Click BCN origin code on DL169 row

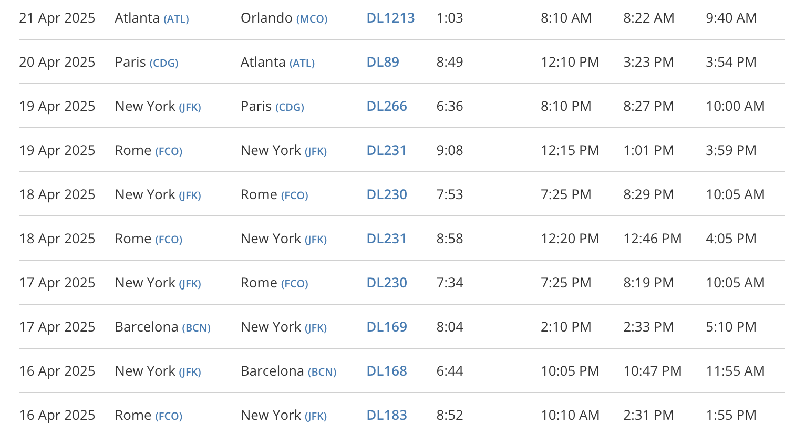point(196,328)
